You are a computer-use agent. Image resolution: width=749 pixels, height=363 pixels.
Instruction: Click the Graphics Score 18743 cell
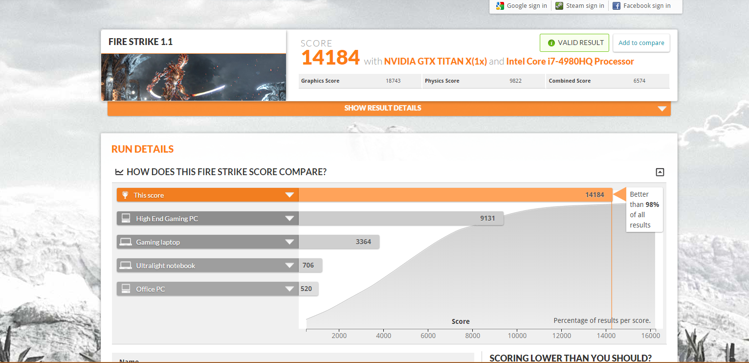tap(360, 81)
